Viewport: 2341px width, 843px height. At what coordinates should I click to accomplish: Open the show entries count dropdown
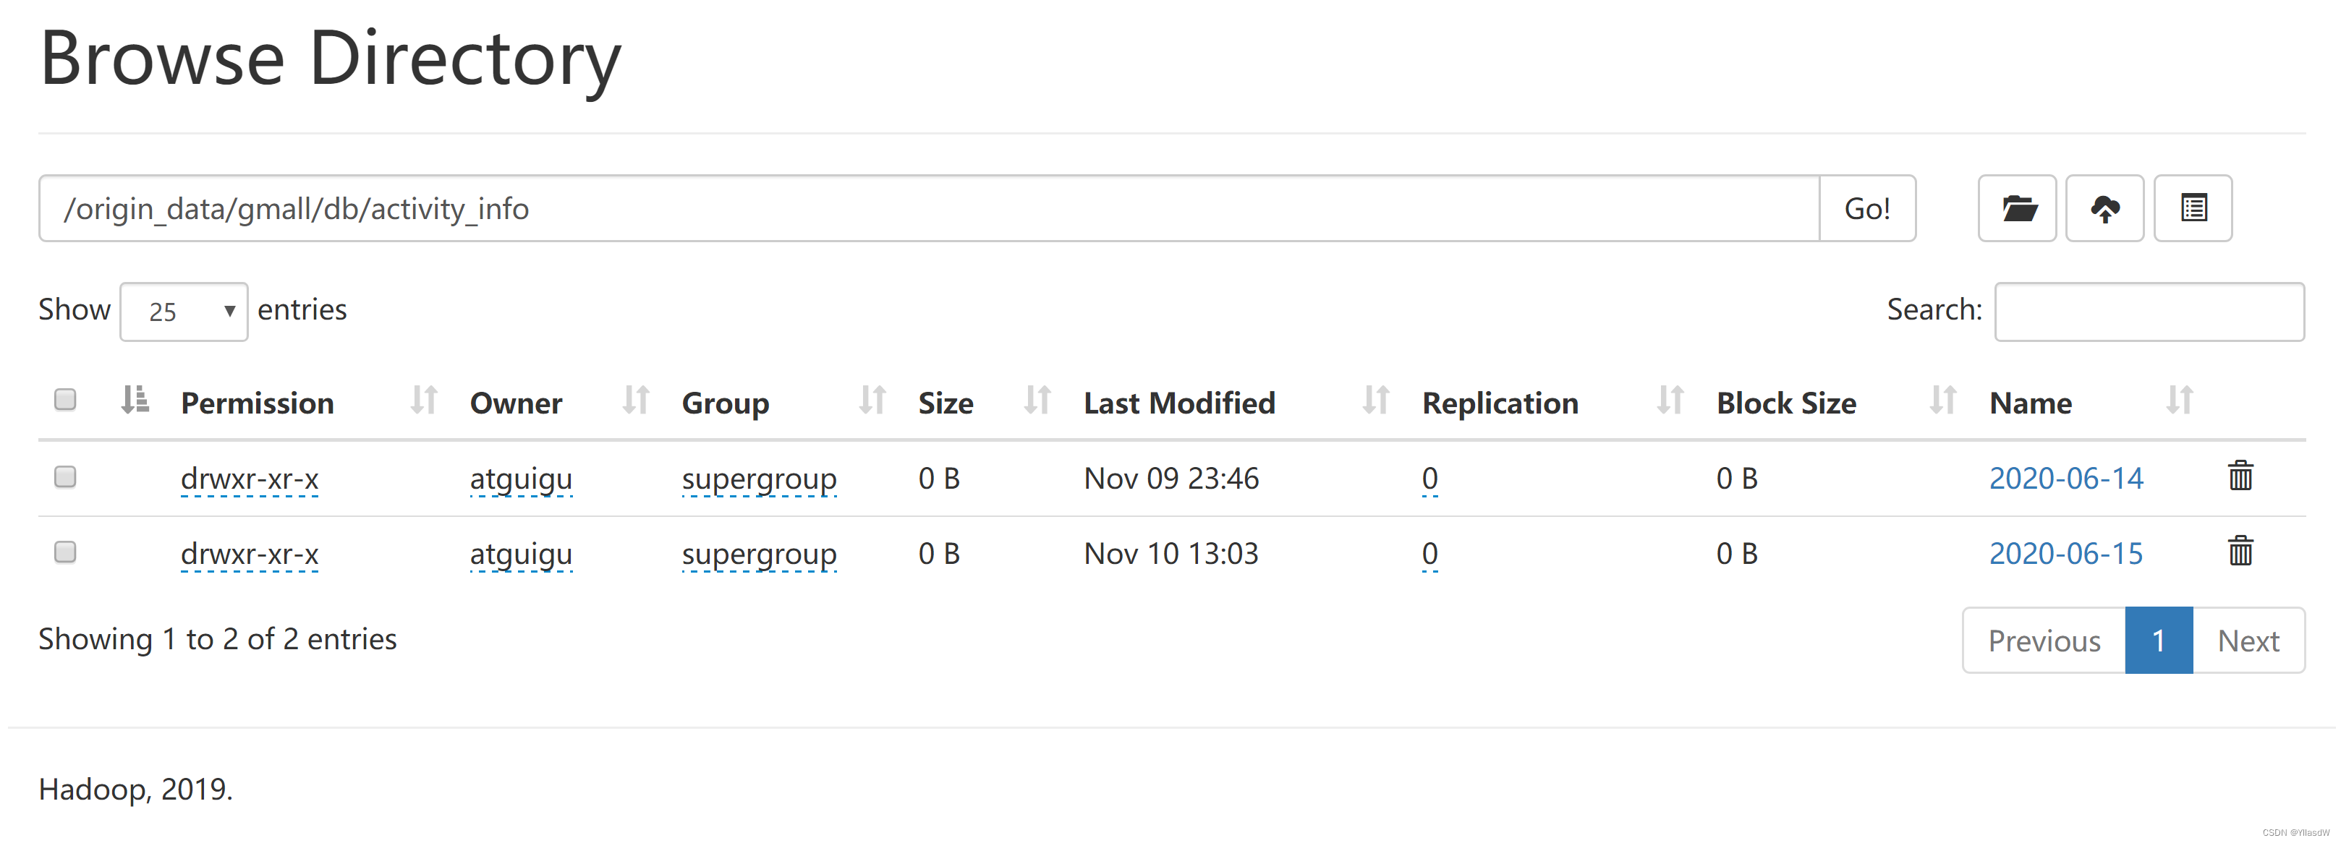coord(184,312)
